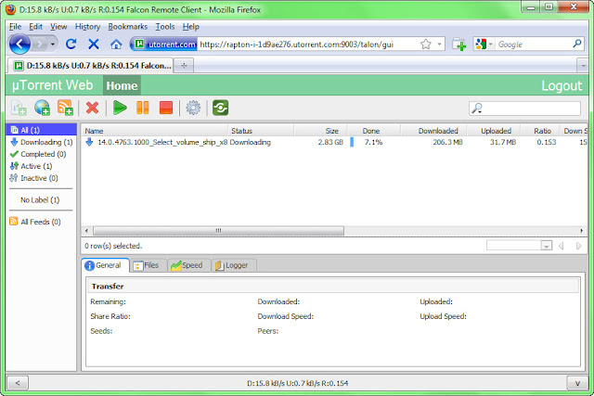Open a new tab with plus button

coord(184,66)
